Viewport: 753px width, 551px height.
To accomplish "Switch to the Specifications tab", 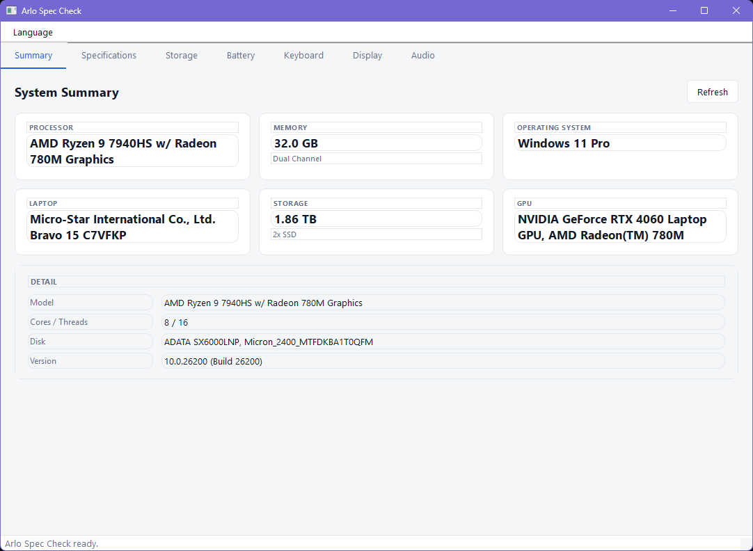I will [109, 56].
